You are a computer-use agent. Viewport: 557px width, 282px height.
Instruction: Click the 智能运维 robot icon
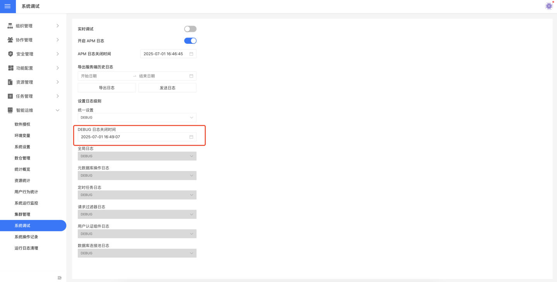pyautogui.click(x=10, y=110)
